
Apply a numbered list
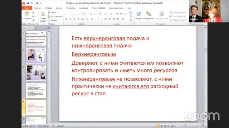point(111,14)
